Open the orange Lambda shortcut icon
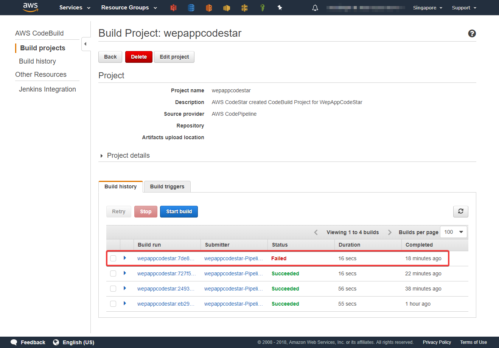This screenshot has width=499, height=348. tap(209, 8)
